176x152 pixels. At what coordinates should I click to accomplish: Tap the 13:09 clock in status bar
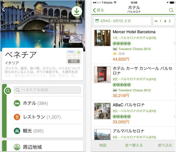pyautogui.click(x=134, y=2)
